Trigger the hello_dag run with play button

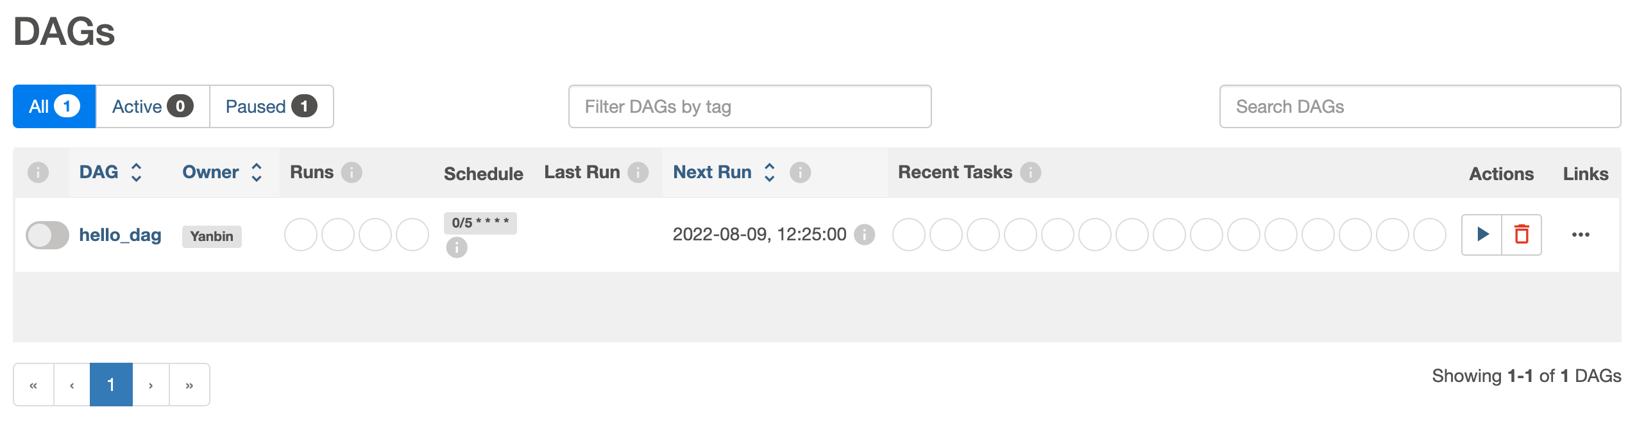[x=1482, y=235]
